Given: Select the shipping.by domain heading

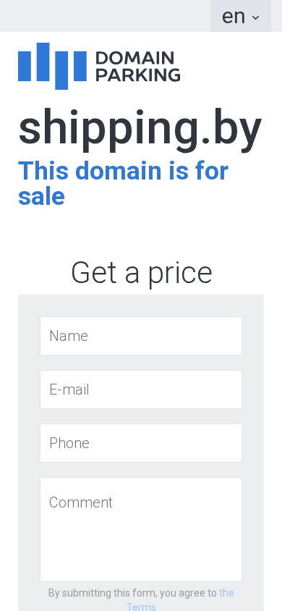Looking at the screenshot, I should pyautogui.click(x=140, y=130).
